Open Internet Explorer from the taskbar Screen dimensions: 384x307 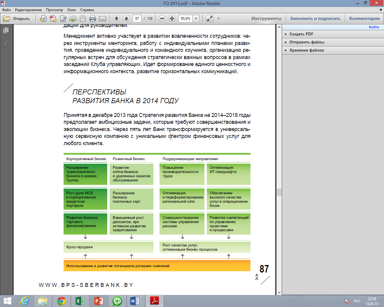pyautogui.click(x=24, y=301)
